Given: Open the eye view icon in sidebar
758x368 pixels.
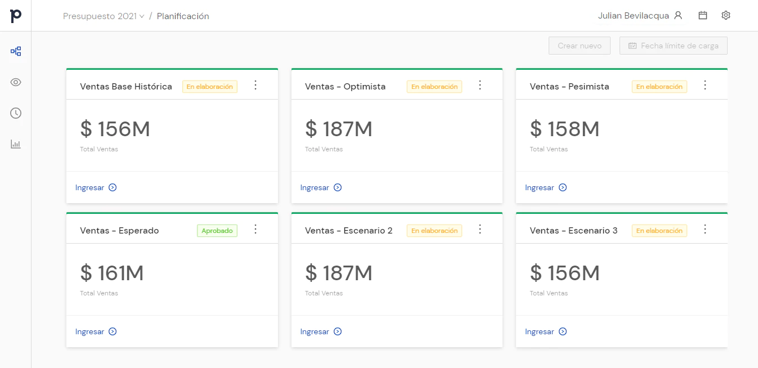Looking at the screenshot, I should 16,82.
